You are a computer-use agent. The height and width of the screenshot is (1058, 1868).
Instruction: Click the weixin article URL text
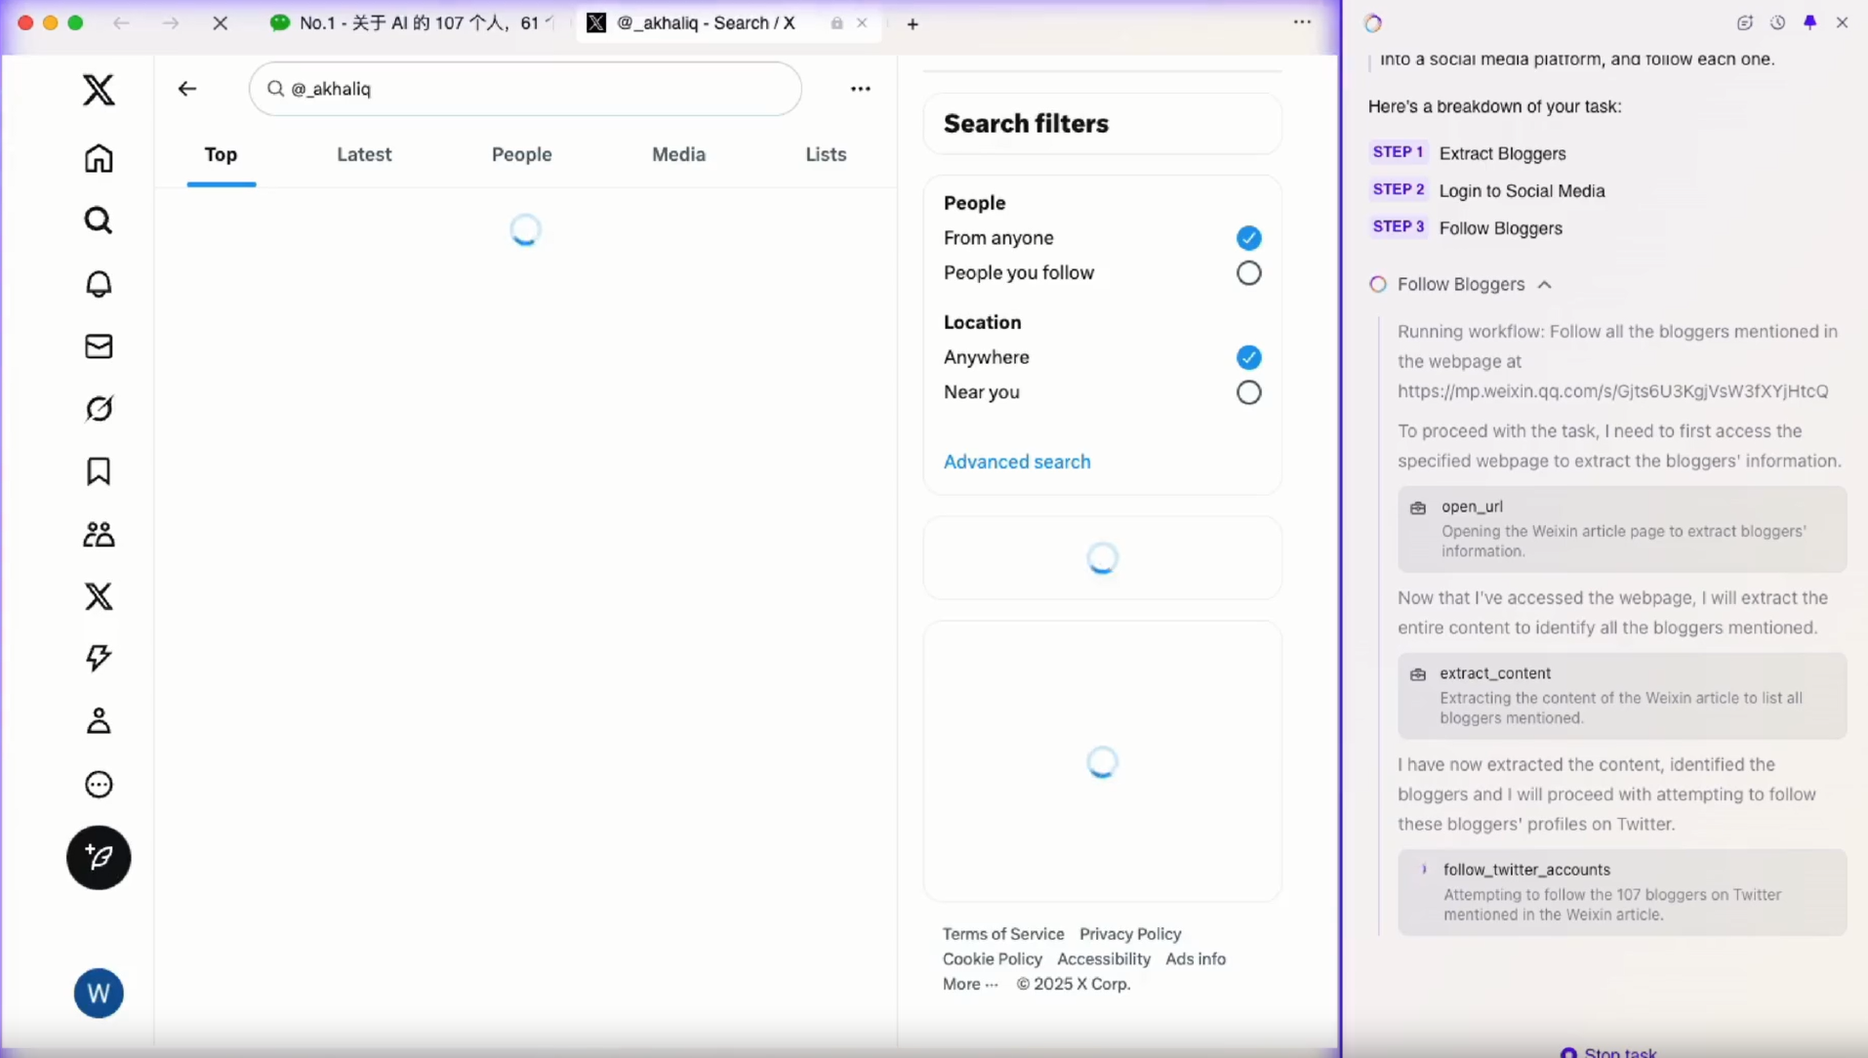1613,390
